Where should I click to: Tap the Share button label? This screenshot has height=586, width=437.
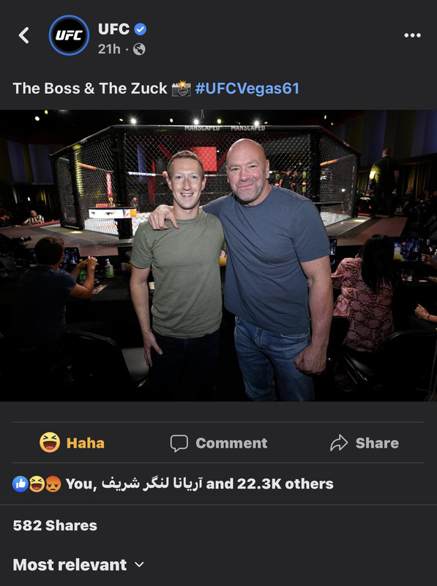pos(377,443)
